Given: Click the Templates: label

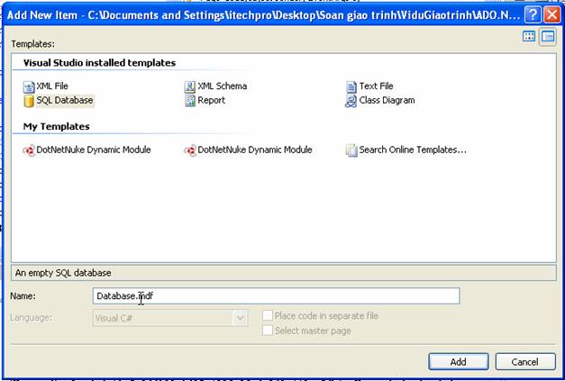Looking at the screenshot, I should coord(32,44).
